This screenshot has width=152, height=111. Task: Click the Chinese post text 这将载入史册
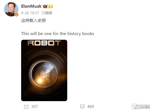33,21
